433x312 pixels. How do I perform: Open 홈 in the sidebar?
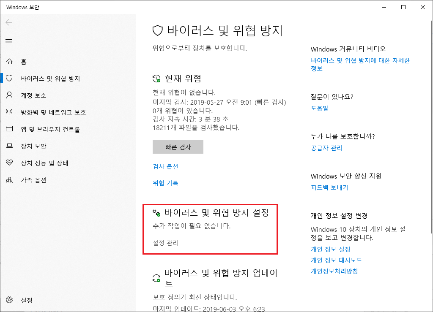pyautogui.click(x=24, y=62)
